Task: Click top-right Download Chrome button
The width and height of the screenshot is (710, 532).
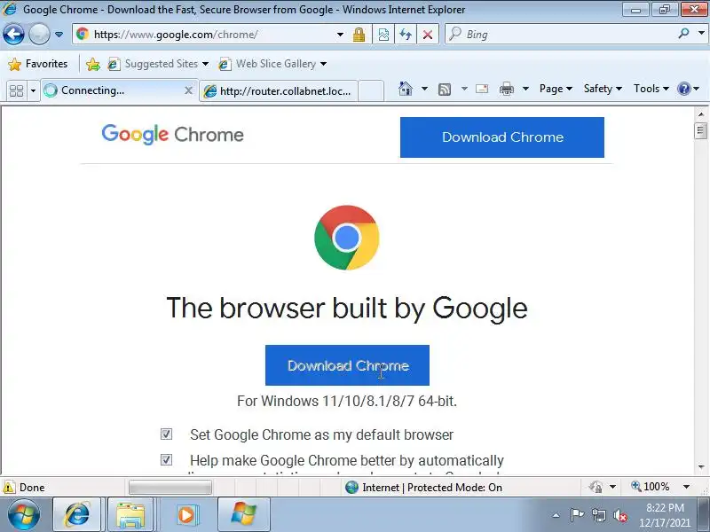Action: (502, 137)
